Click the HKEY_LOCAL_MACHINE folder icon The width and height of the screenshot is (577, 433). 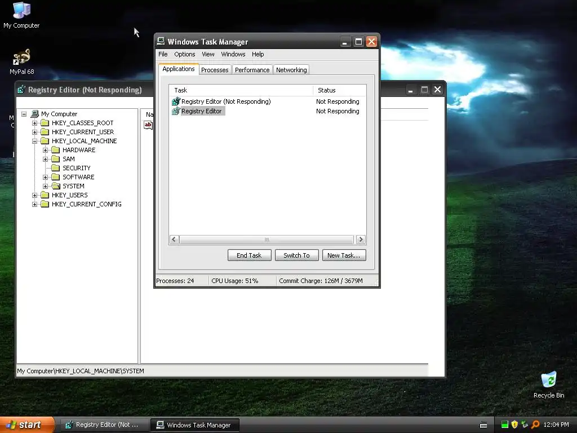(x=45, y=140)
